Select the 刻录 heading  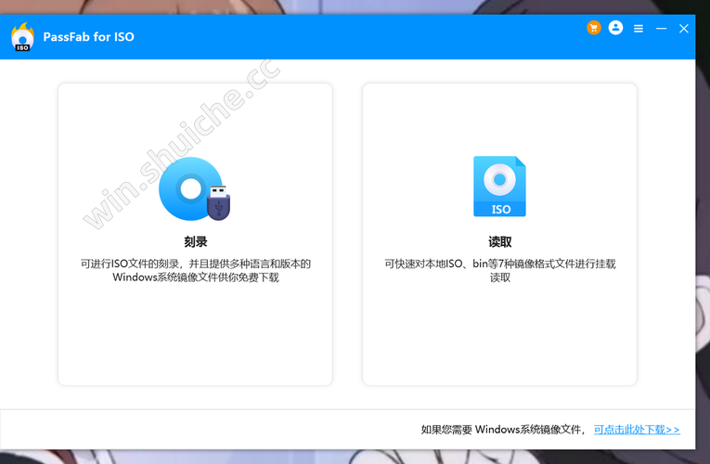[195, 241]
